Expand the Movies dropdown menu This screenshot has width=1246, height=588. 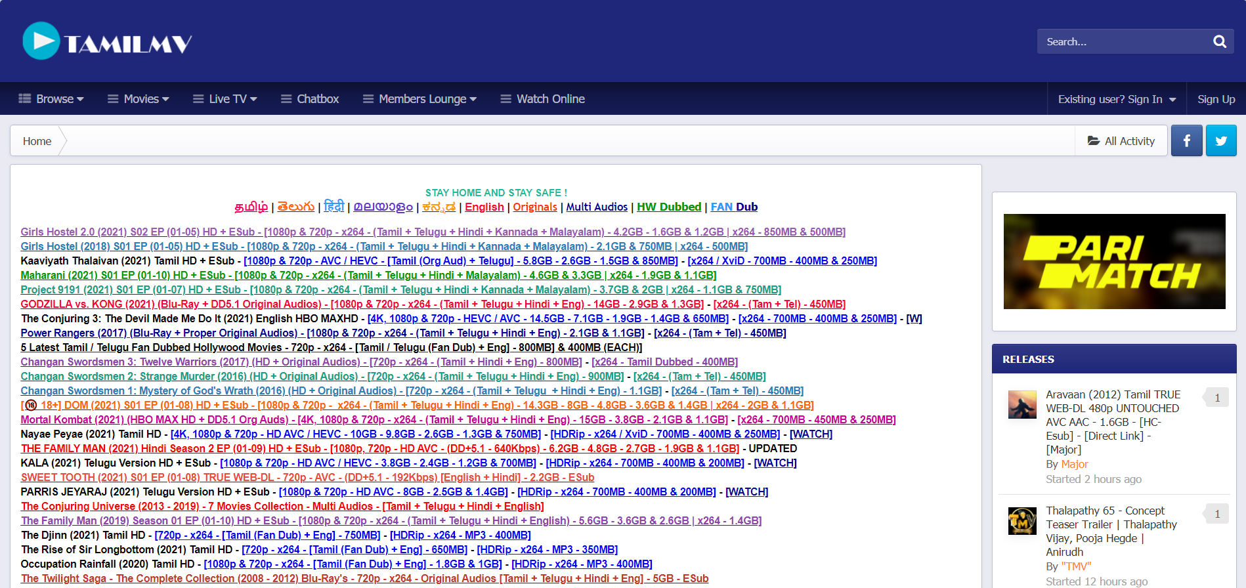(x=139, y=99)
